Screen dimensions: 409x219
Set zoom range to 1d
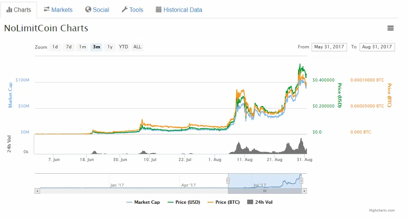(55, 47)
